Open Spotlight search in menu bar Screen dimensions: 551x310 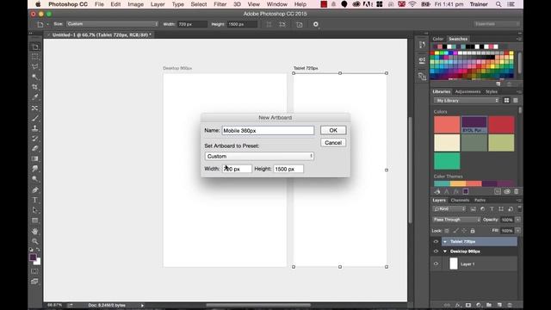pos(498,4)
